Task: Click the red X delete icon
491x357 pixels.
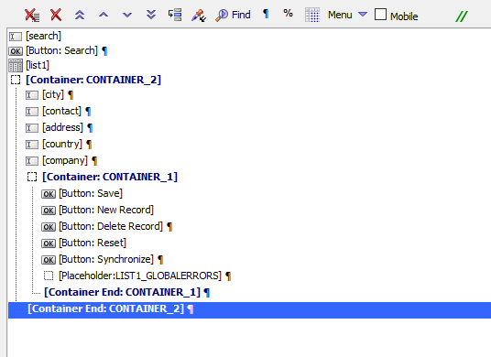Action: click(56, 15)
